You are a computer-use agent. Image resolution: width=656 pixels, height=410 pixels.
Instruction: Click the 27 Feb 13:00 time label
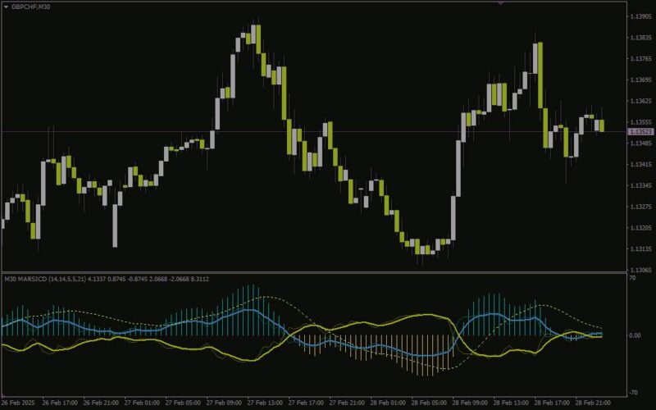tap(265, 403)
